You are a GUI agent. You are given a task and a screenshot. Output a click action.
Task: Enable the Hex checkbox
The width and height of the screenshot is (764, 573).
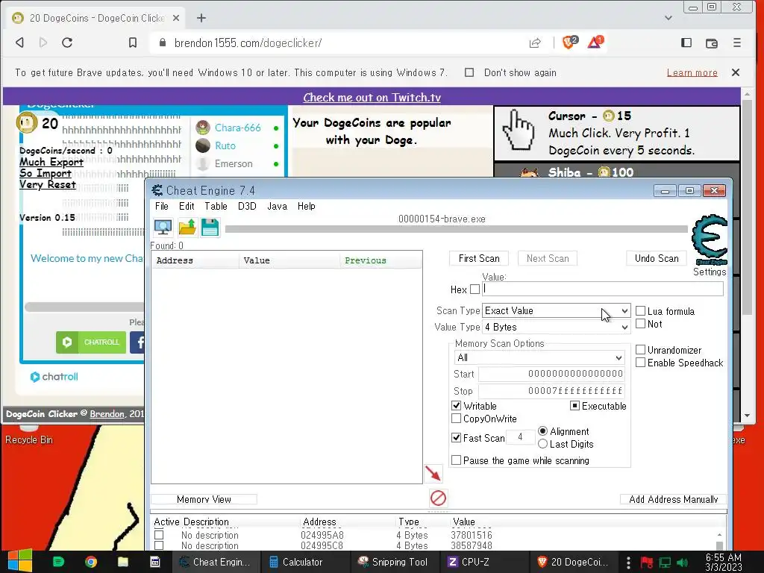click(475, 289)
